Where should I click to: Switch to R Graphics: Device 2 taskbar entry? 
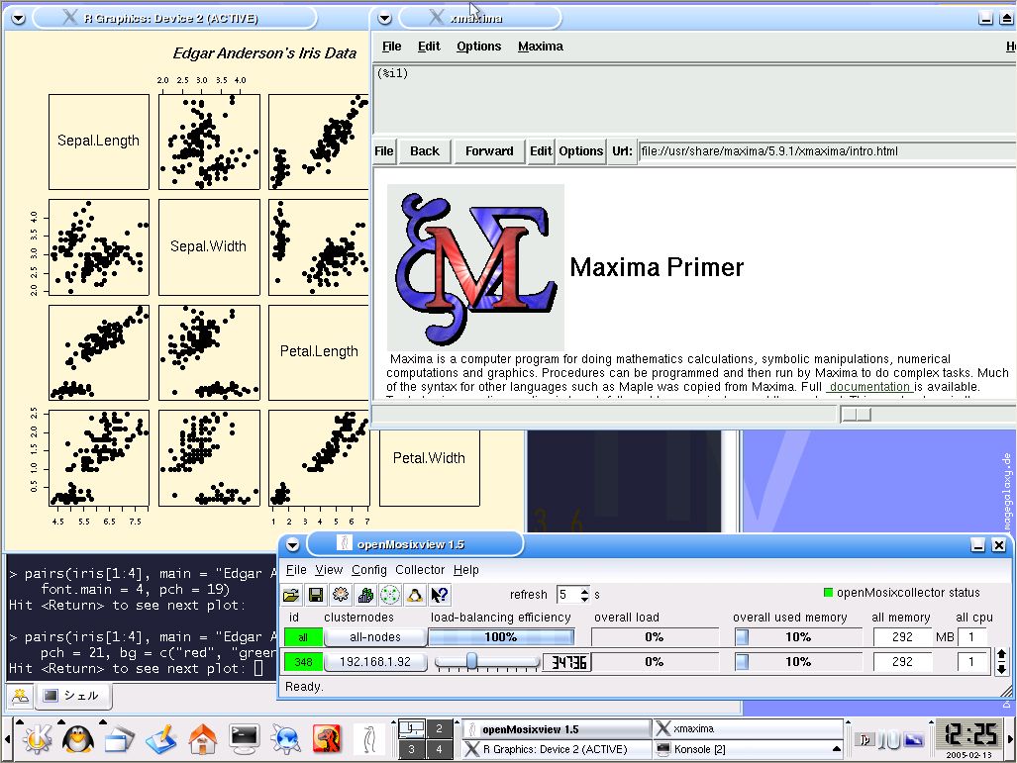click(556, 750)
